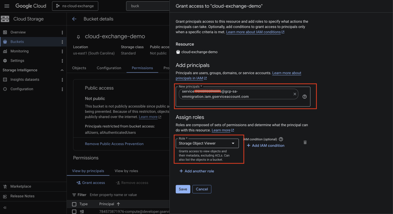The width and height of the screenshot is (393, 214).
Task: Click Add IAM condition
Action: click(266, 146)
